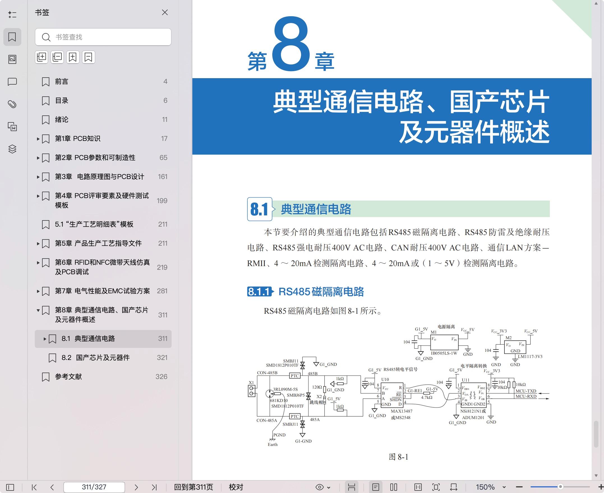Collapse all bookmarks icon
The height and width of the screenshot is (493, 604).
(x=57, y=57)
